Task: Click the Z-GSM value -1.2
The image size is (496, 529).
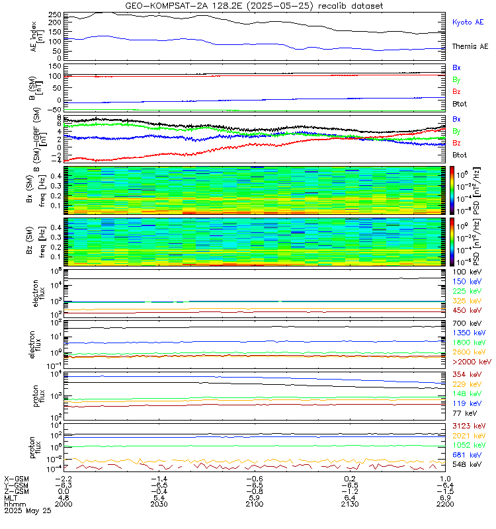Action: pyautogui.click(x=350, y=491)
